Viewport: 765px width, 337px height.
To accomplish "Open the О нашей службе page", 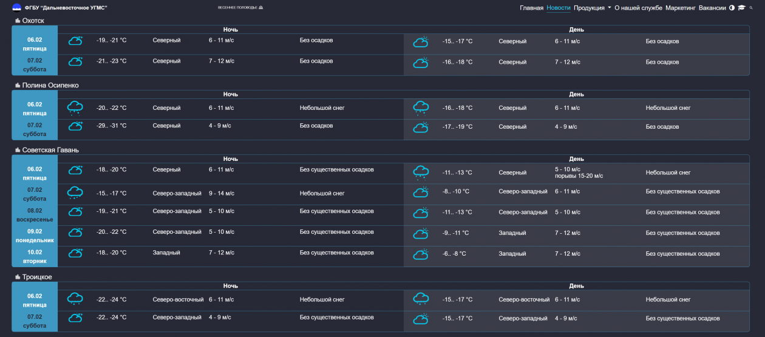I will (638, 8).
